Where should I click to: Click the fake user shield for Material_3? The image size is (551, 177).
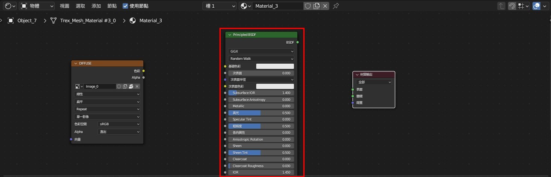tap(308, 6)
